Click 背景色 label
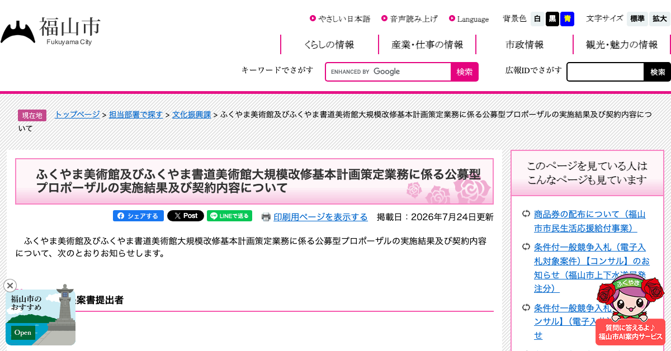Image resolution: width=671 pixels, height=351 pixels. [x=514, y=18]
